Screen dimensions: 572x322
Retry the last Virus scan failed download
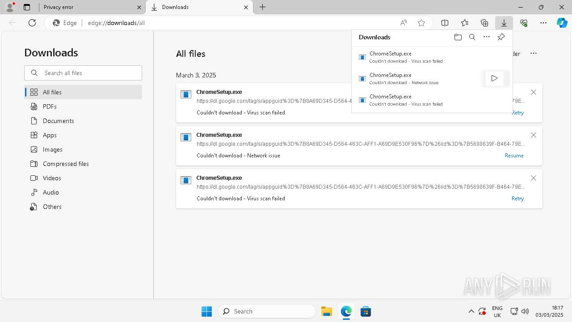[517, 199]
